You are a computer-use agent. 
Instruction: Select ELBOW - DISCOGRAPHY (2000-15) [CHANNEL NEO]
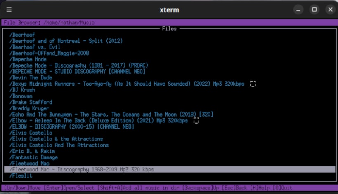click(72, 127)
